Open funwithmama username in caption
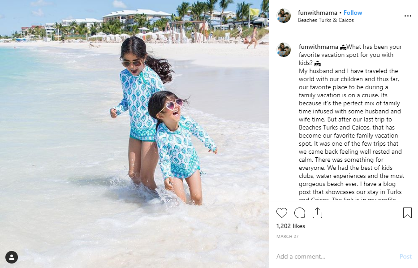The width and height of the screenshot is (418, 268). point(318,47)
